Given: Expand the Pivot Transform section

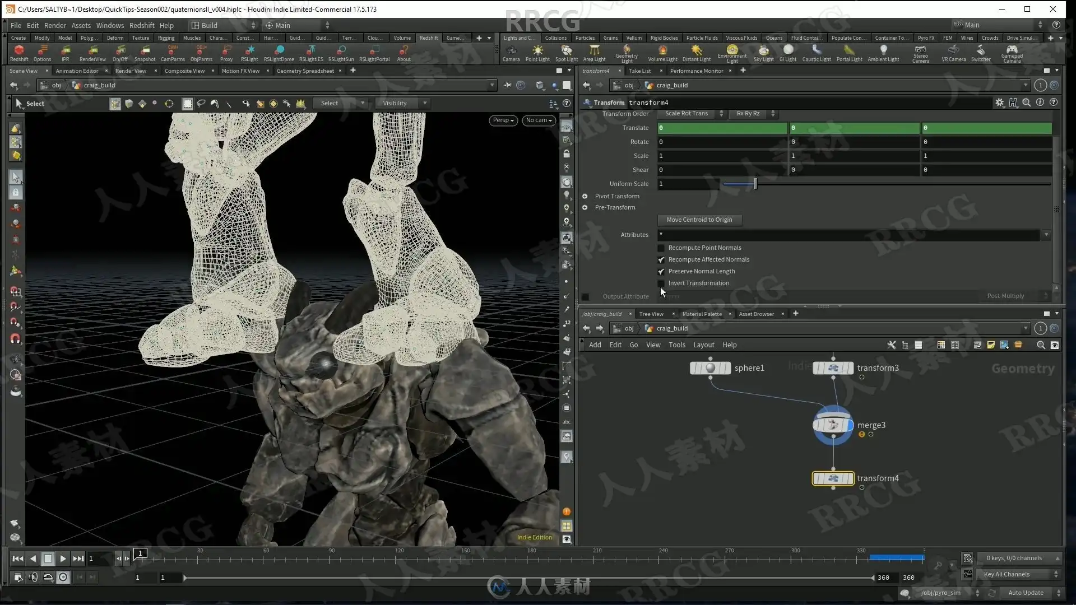Looking at the screenshot, I should pos(585,196).
